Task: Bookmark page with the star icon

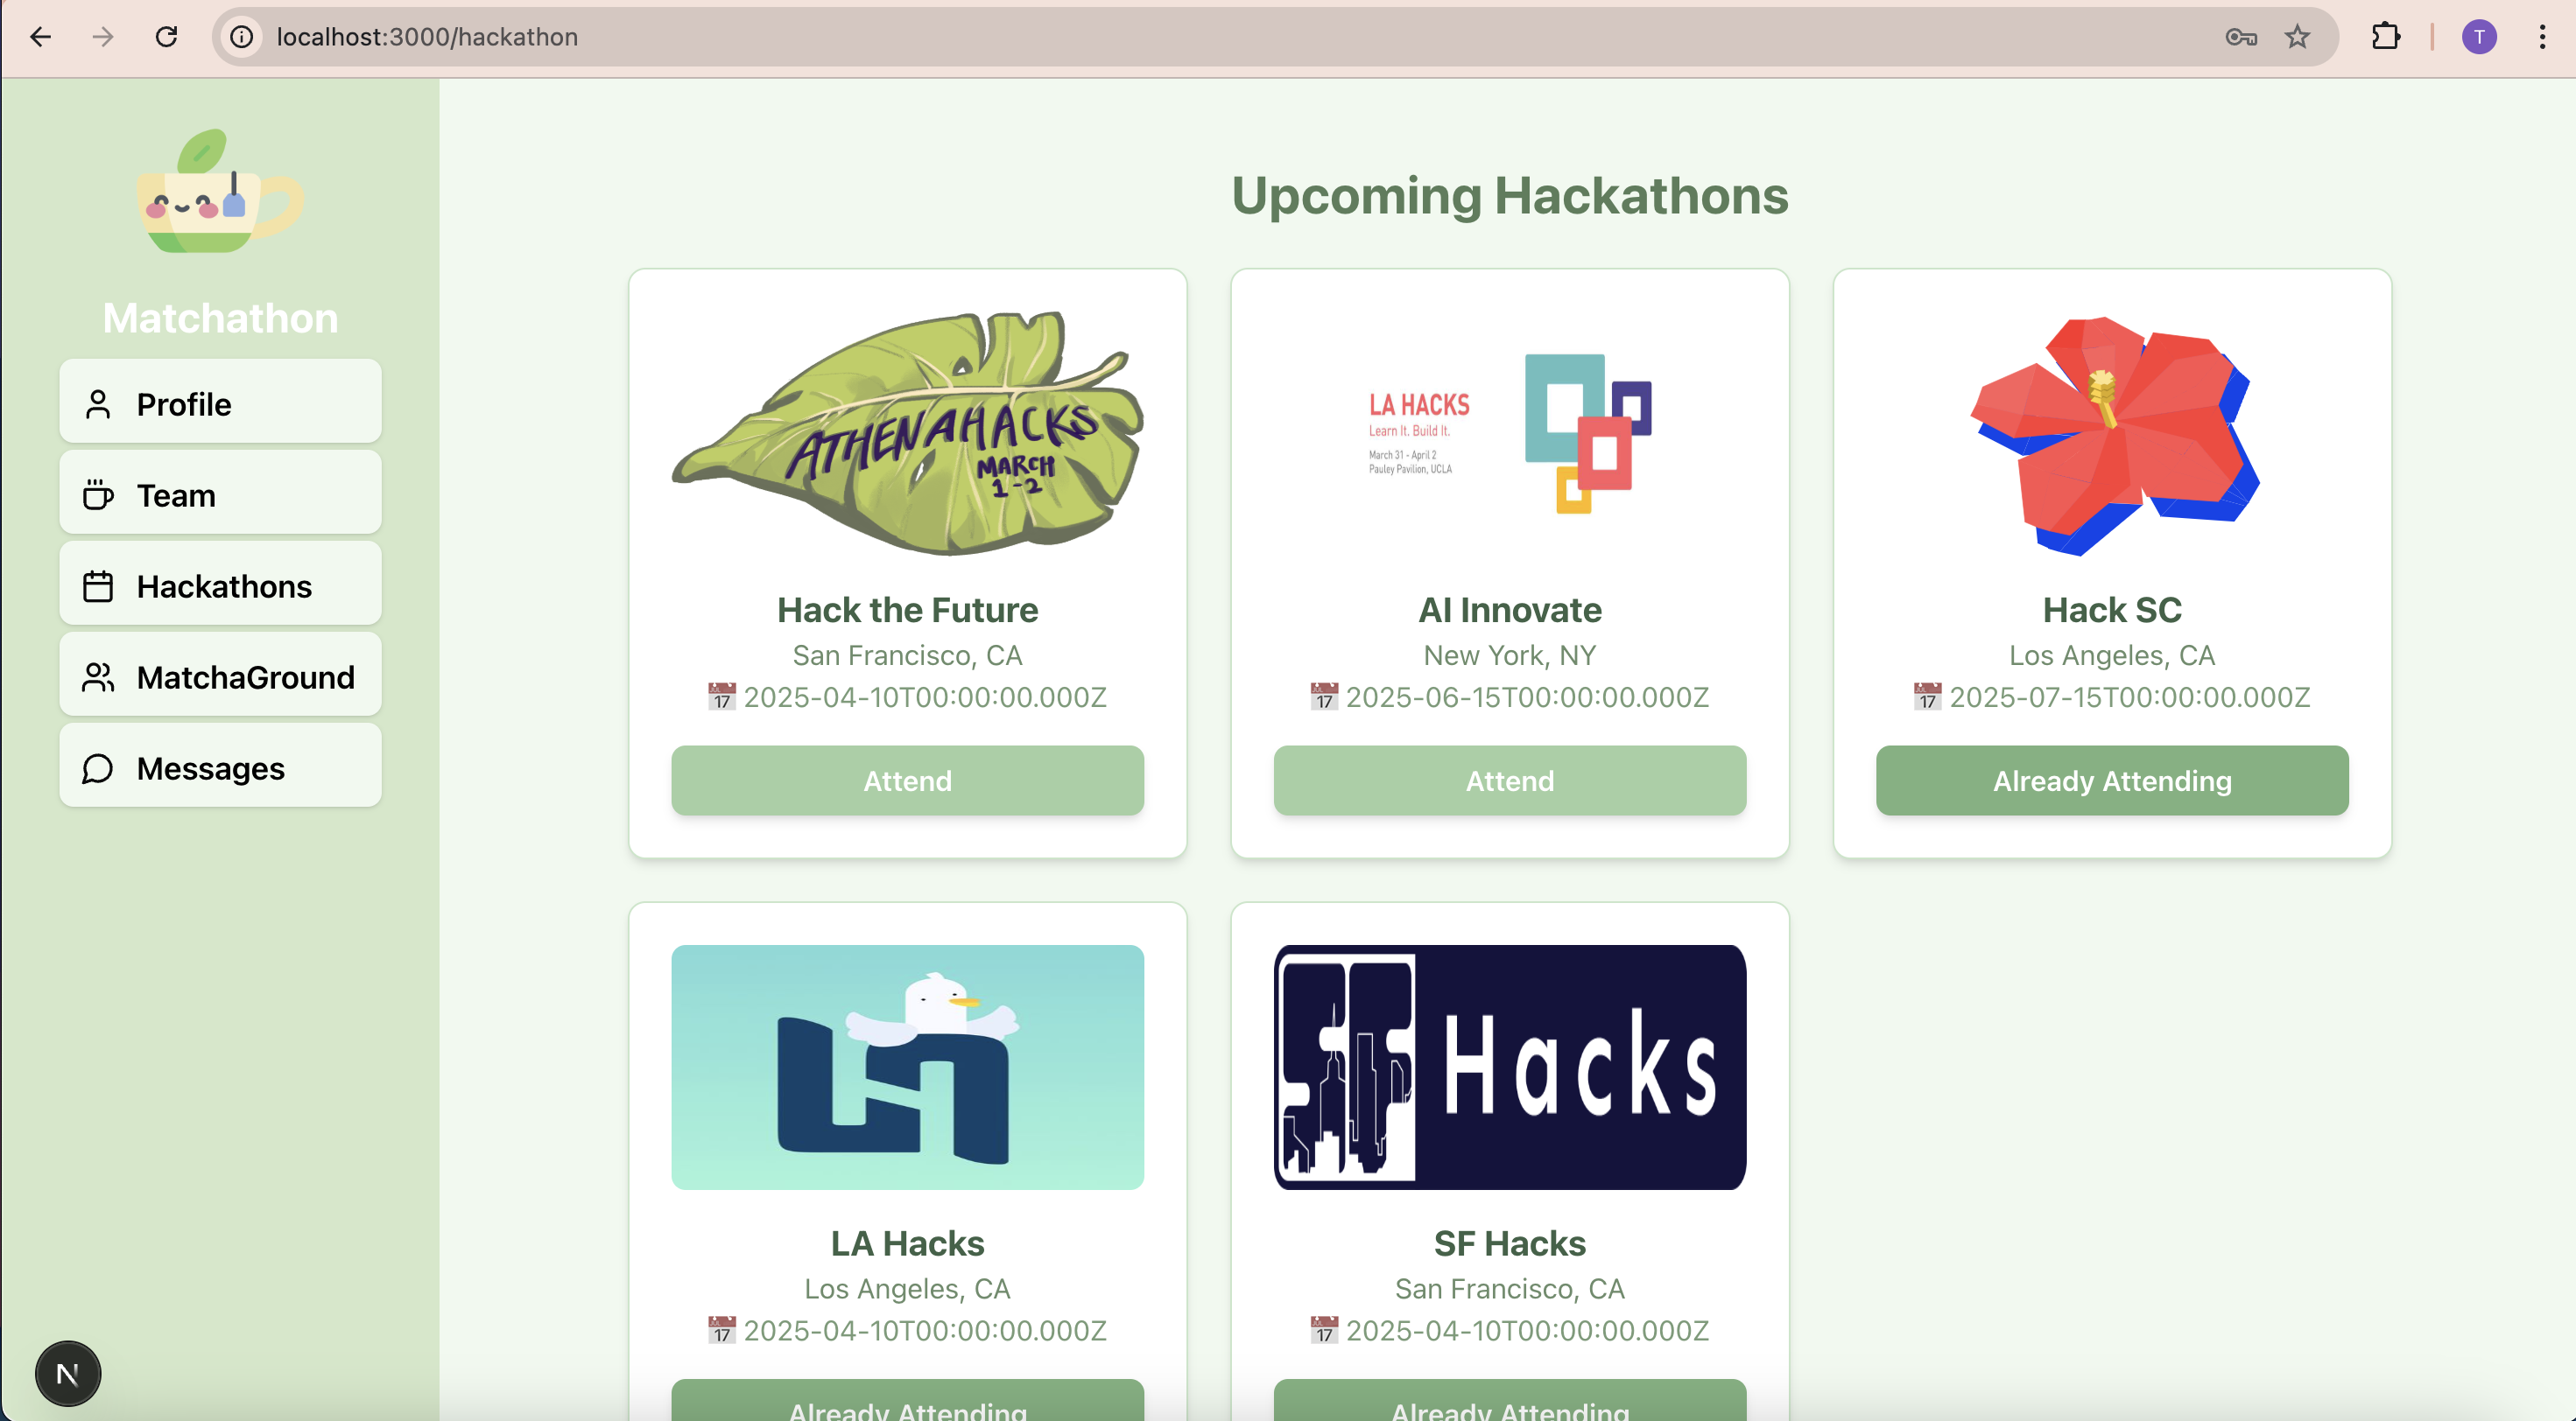Action: (x=2297, y=37)
